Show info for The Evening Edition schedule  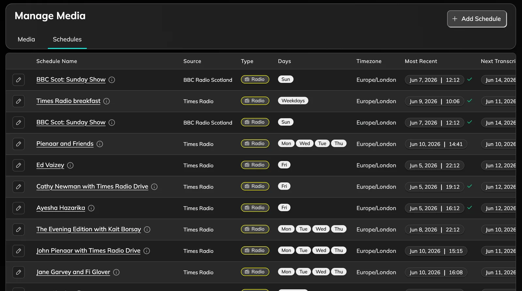pyautogui.click(x=147, y=229)
